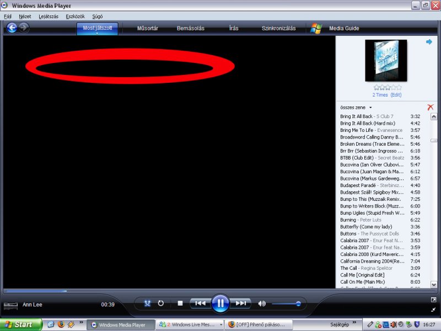Click the Back navigation arrow
This screenshot has width=441, height=331.
click(12, 28)
